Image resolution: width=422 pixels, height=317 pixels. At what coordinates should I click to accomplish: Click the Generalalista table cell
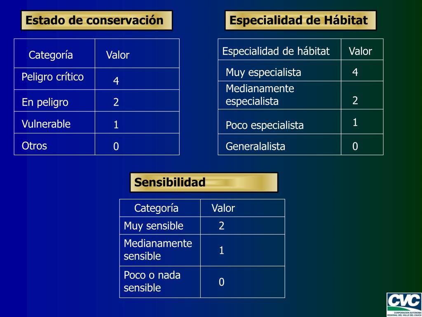279,144
